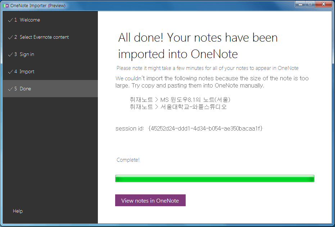Image resolution: width=335 pixels, height=227 pixels.
Task: Go to the Welcome step
Action: coord(30,20)
